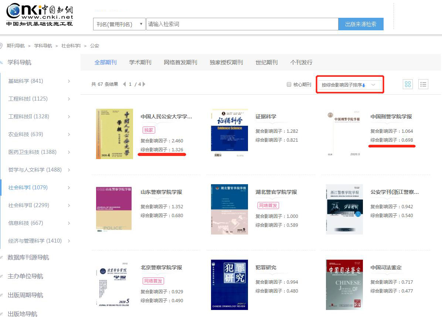
Task: Open 北京警察学院学报 cover thumbnail
Action: pos(115,285)
